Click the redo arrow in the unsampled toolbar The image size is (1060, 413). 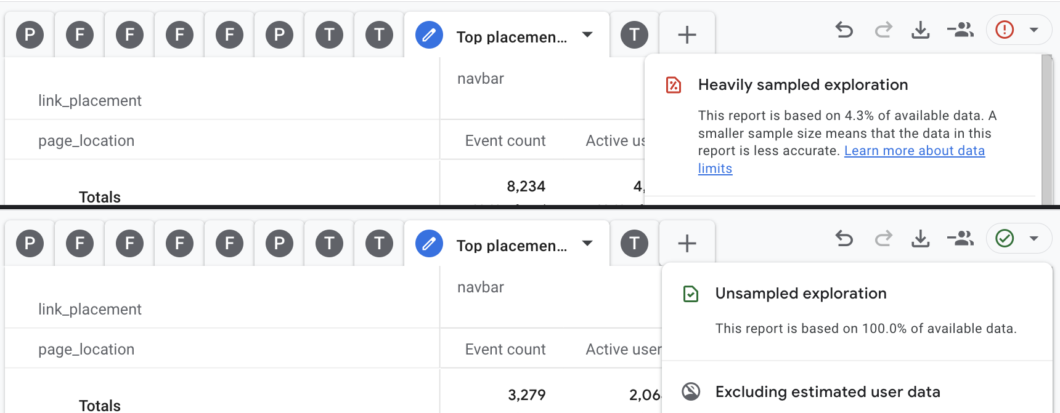pos(883,238)
